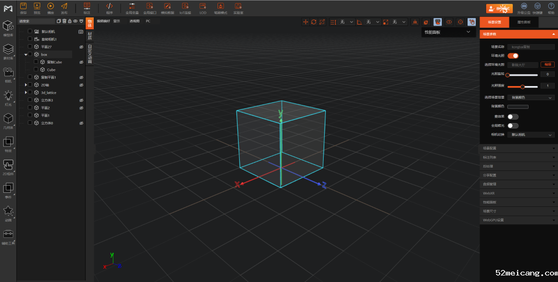Select the material vertical tab

[x=90, y=36]
